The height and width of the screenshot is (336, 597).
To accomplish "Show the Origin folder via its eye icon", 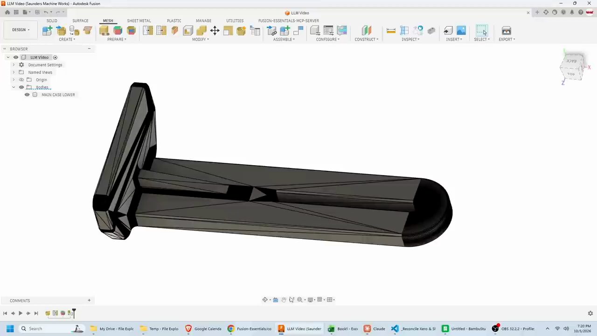I will click(x=21, y=80).
